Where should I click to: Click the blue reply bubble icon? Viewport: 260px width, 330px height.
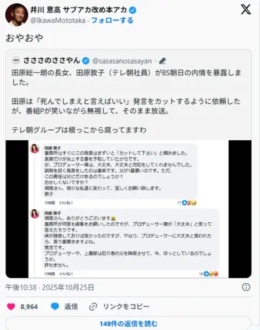coord(55,307)
